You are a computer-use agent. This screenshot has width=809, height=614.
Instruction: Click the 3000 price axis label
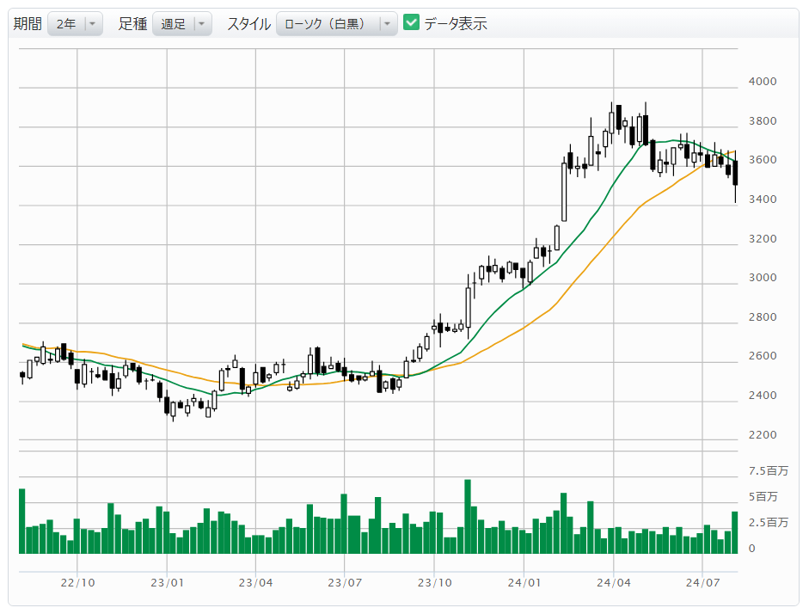(763, 278)
